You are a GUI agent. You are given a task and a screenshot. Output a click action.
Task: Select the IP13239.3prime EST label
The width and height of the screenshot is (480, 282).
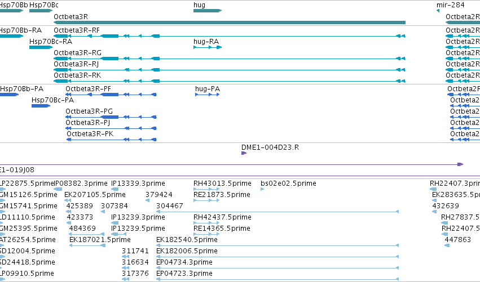[138, 217]
